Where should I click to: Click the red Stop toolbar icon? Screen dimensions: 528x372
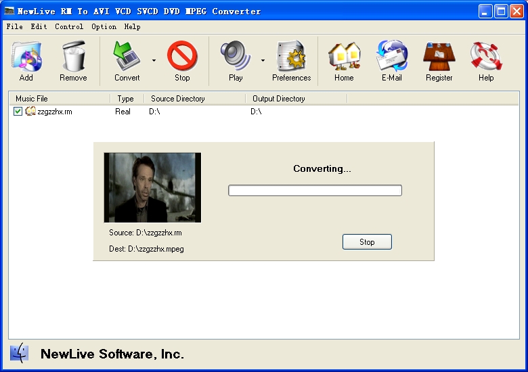point(182,56)
